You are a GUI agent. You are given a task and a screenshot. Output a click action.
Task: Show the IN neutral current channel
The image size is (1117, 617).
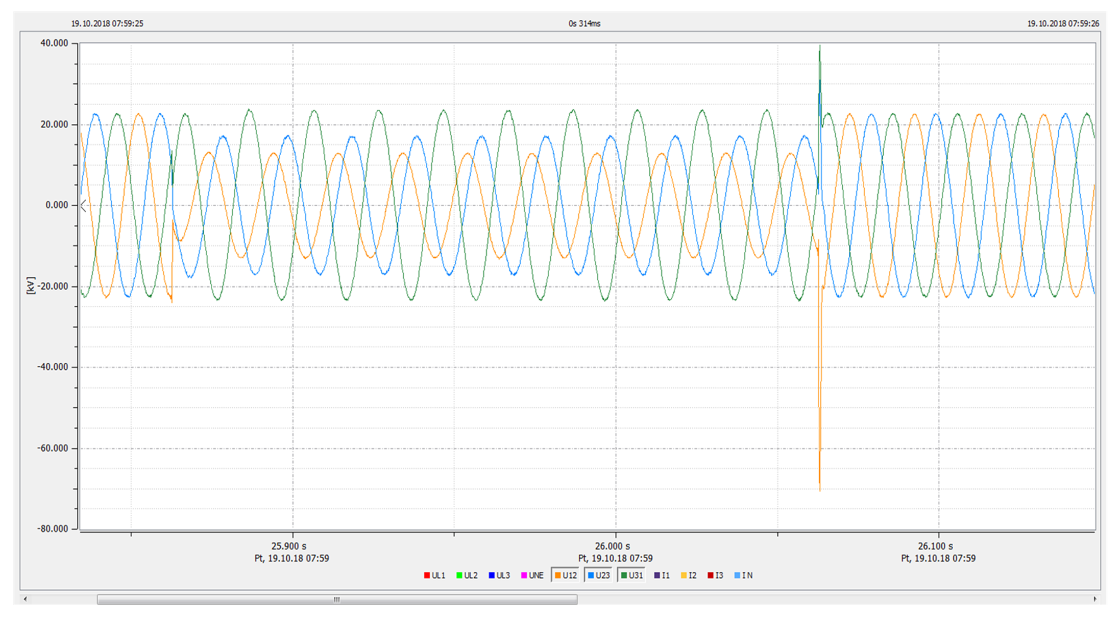coord(743,575)
